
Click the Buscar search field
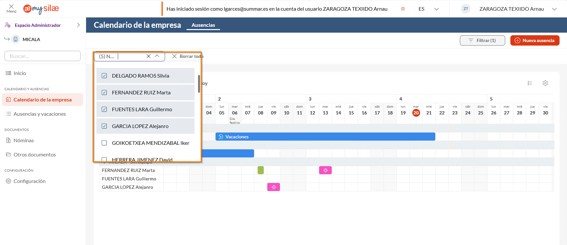[x=42, y=56]
